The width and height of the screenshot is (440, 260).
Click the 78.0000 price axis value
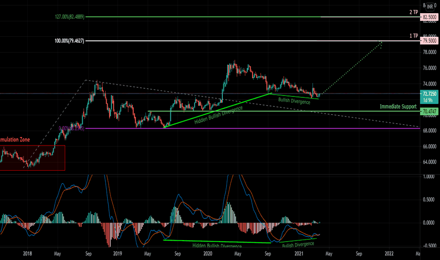(x=430, y=52)
